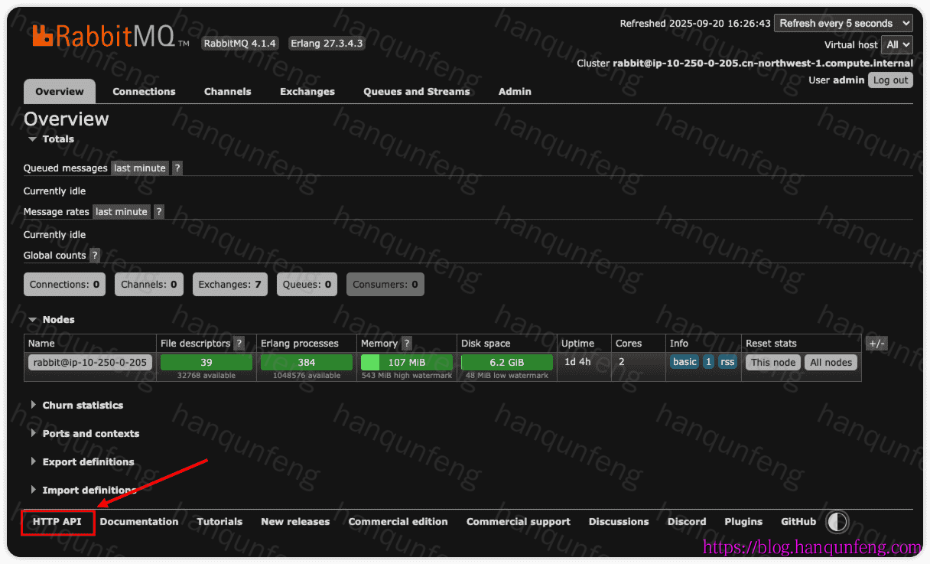Collapse the Nodes section
This screenshot has width=930, height=564.
pyautogui.click(x=51, y=320)
